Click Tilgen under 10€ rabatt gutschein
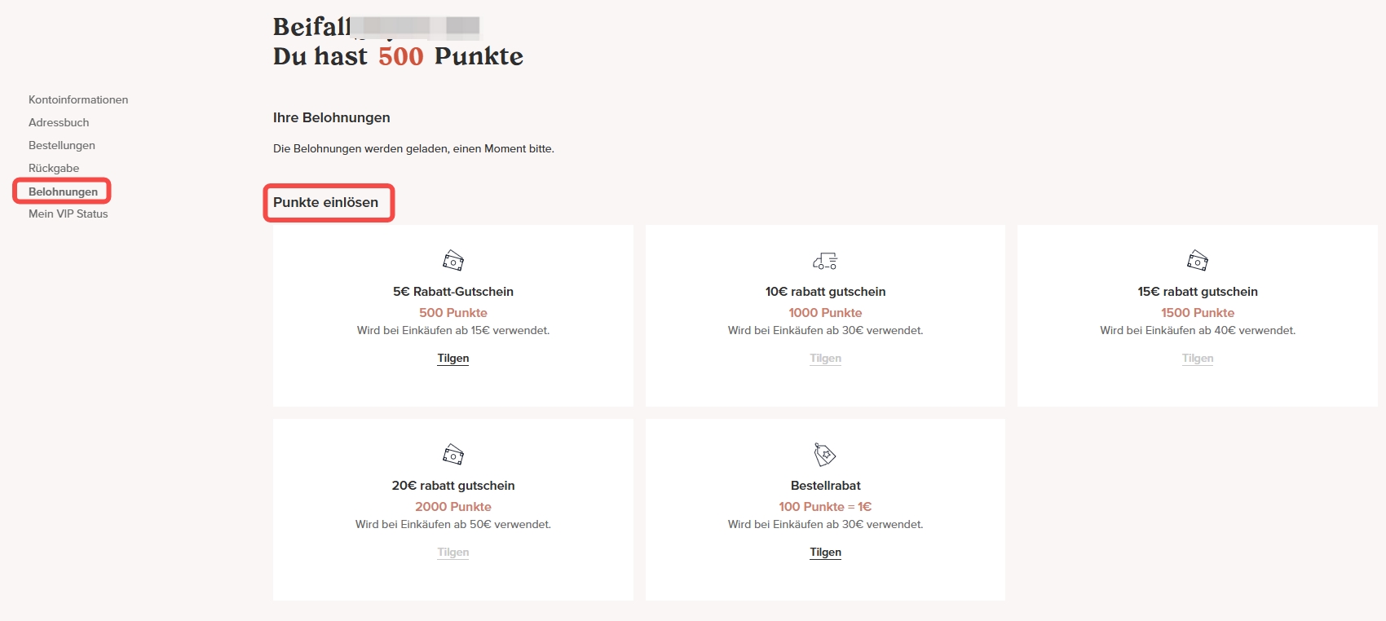This screenshot has height=621, width=1386. tap(825, 358)
